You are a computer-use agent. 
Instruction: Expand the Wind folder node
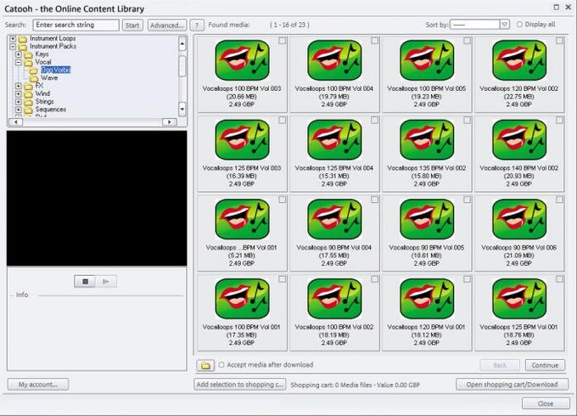point(18,93)
